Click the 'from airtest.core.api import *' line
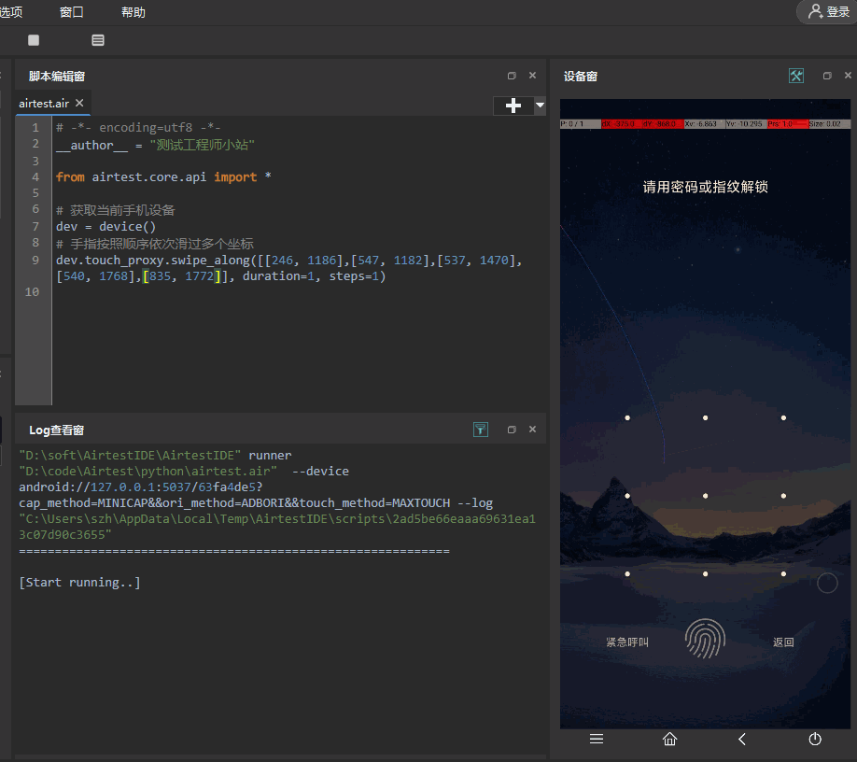Screen dimensions: 857x762 coord(163,177)
